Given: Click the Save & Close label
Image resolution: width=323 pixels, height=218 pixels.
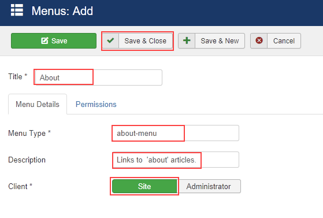Looking at the screenshot, I should click(x=146, y=41).
